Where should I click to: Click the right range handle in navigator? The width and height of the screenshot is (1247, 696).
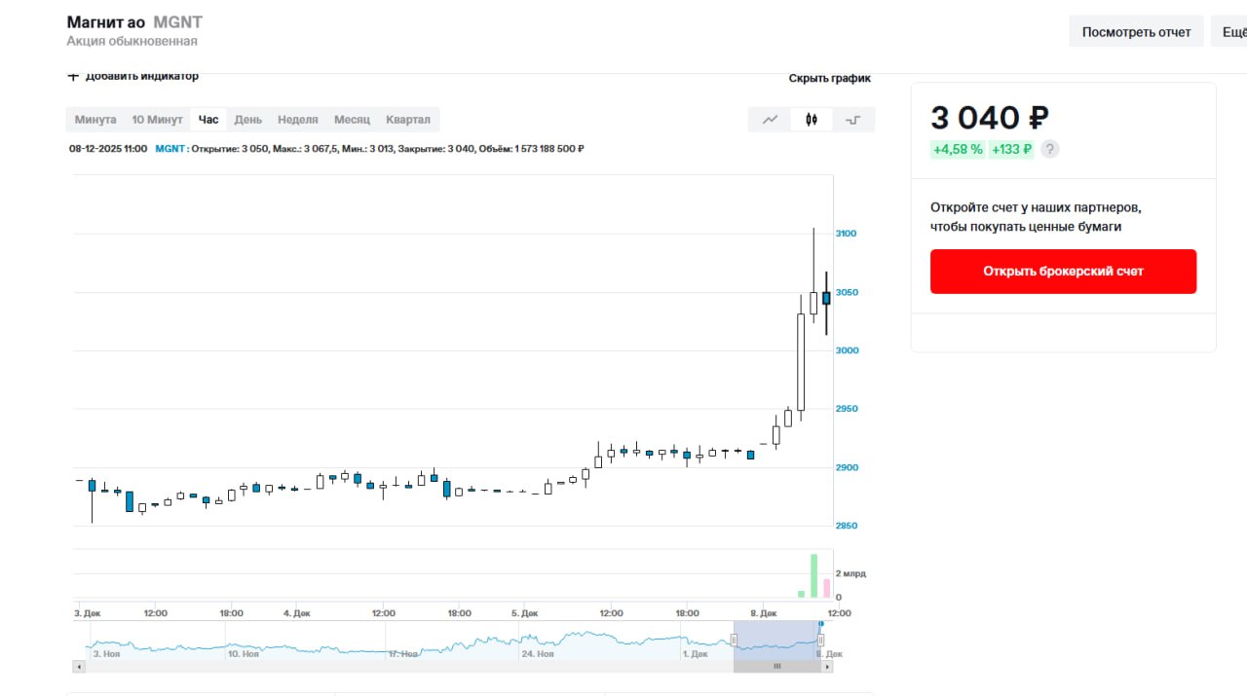point(820,641)
